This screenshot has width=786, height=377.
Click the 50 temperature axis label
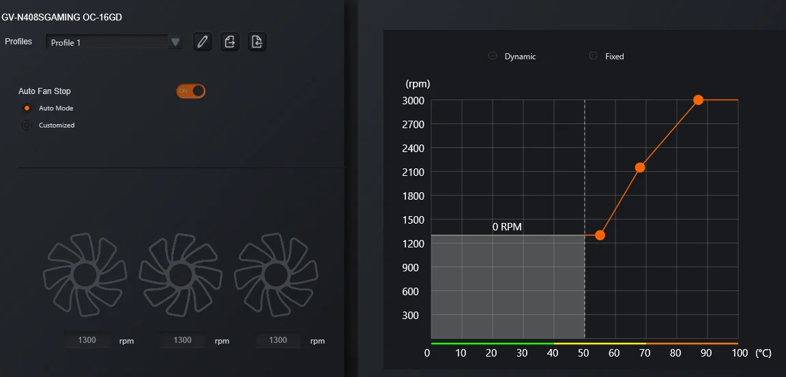(x=583, y=353)
